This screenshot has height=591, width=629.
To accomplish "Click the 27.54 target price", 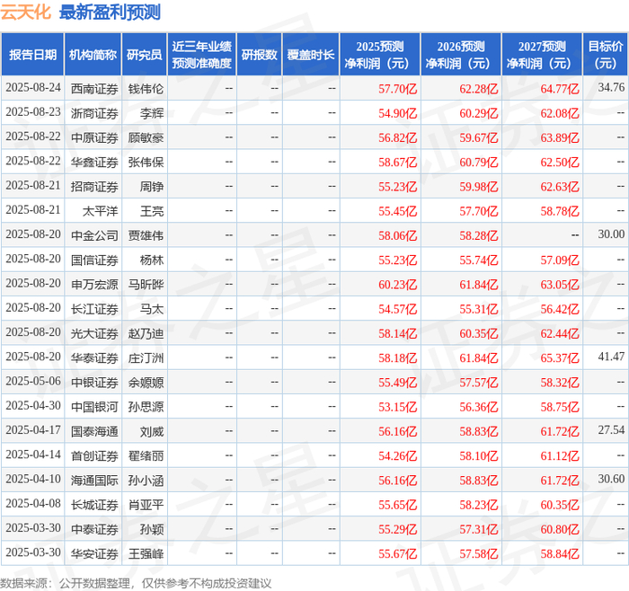I will point(611,430).
